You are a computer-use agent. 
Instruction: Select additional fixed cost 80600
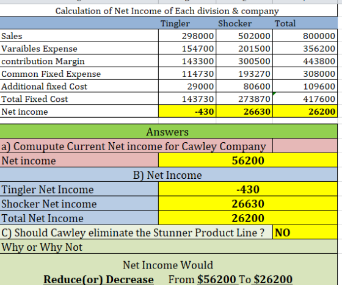coord(244,86)
